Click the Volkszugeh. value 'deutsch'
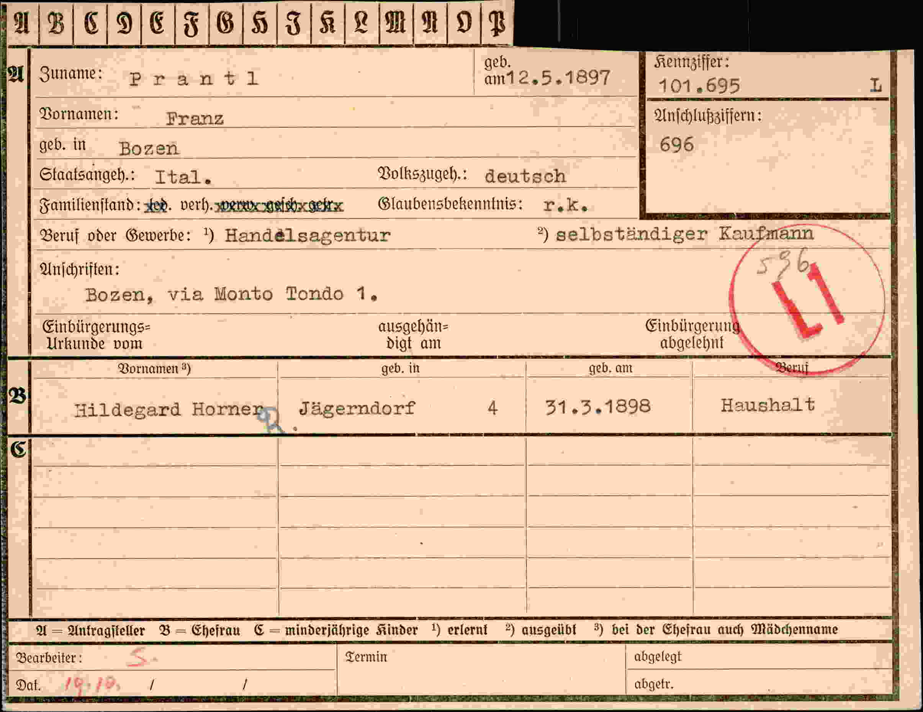Screen dimensions: 923x712 pyautogui.click(x=525, y=177)
